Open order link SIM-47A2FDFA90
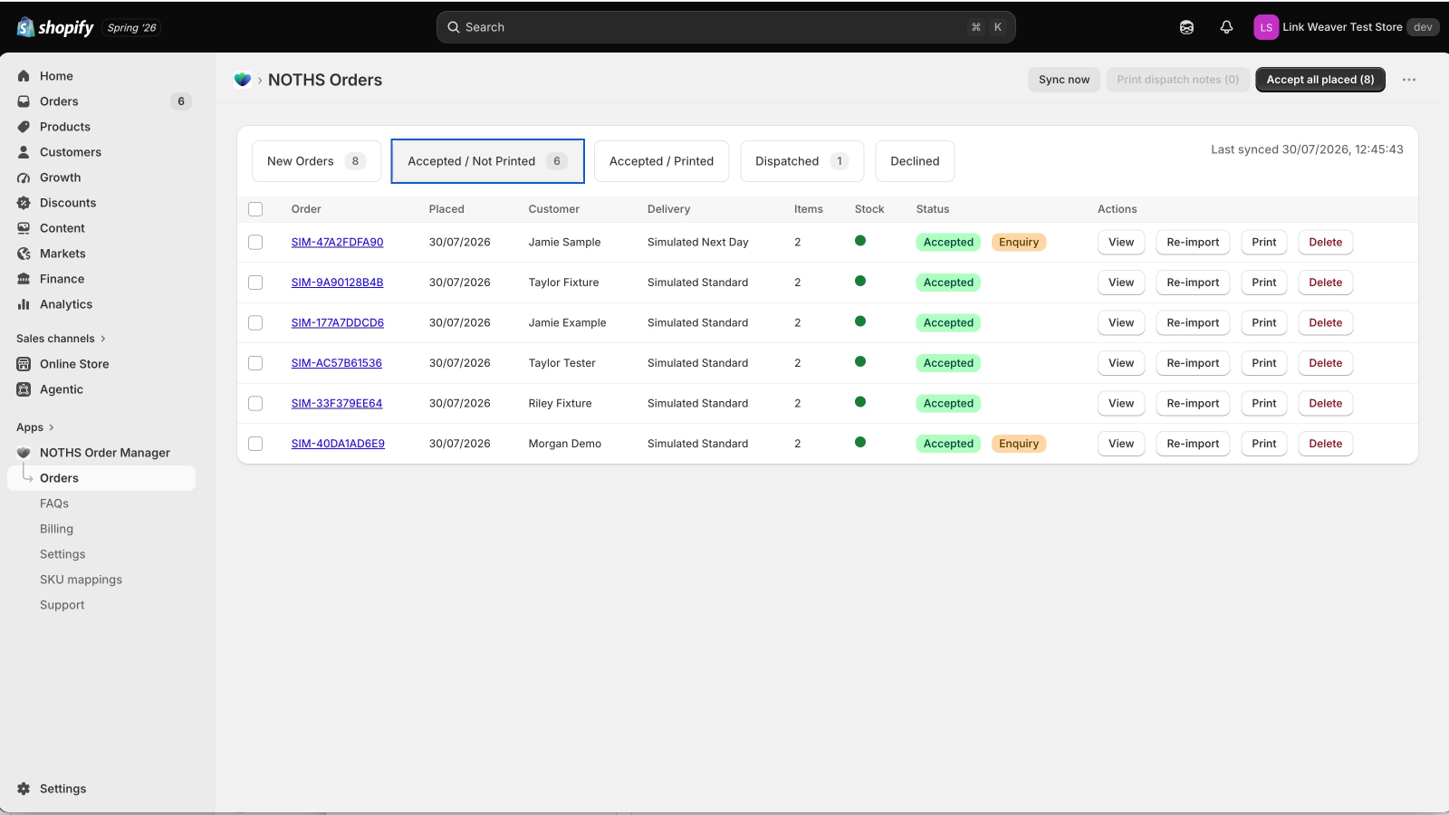 (x=337, y=243)
